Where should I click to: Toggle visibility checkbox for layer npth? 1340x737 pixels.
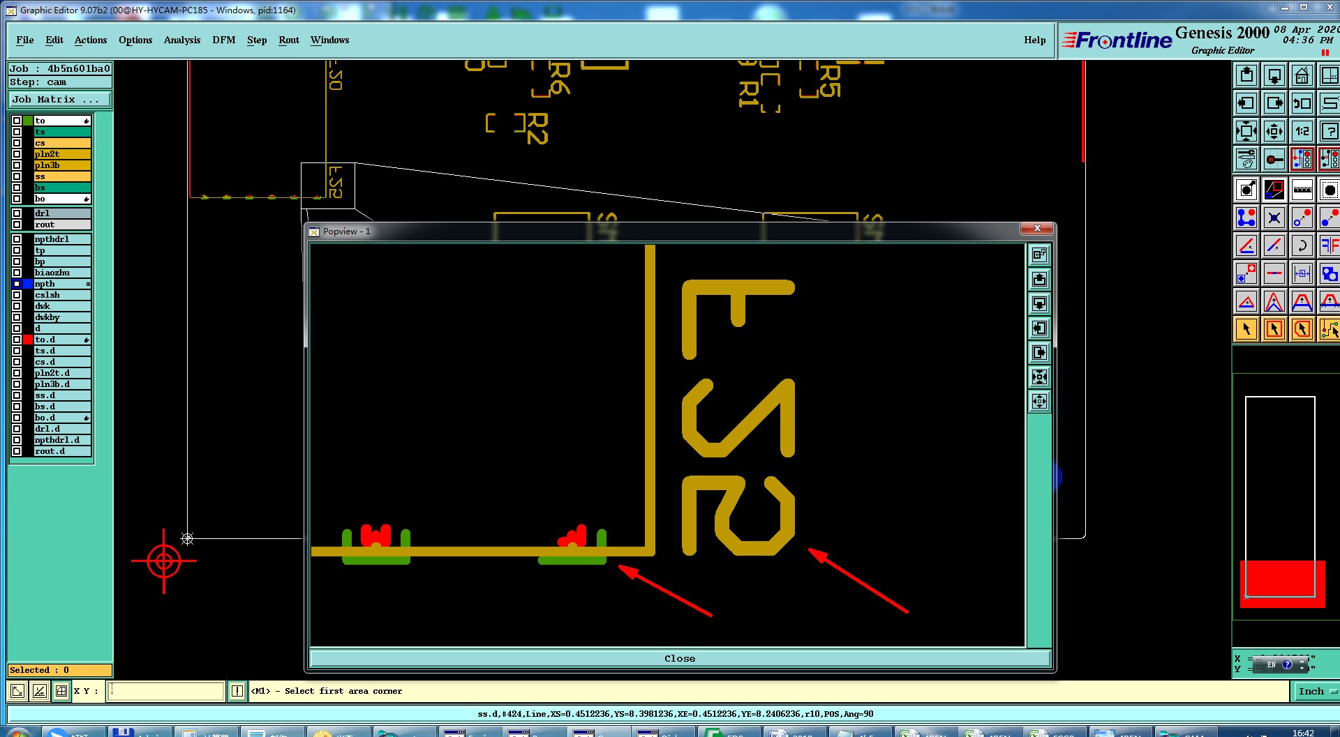pyautogui.click(x=17, y=284)
